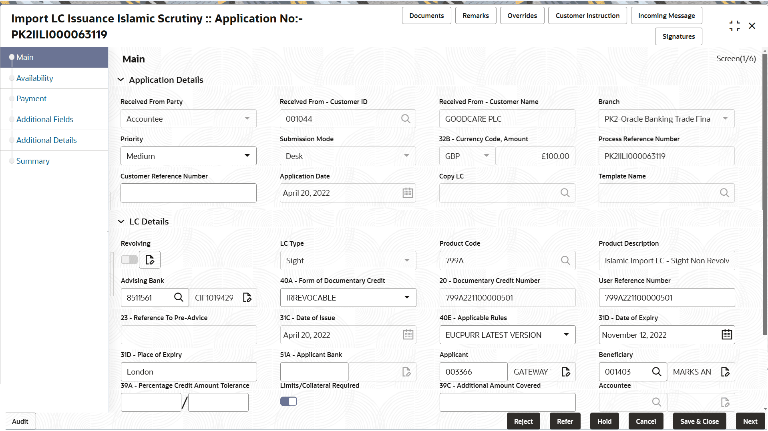Open the Documents button
Image resolution: width=768 pixels, height=431 pixels.
point(426,16)
